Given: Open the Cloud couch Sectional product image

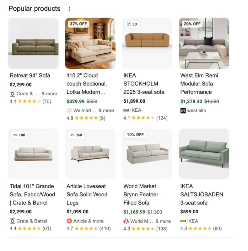Looking at the screenshot, I should coord(90,43).
